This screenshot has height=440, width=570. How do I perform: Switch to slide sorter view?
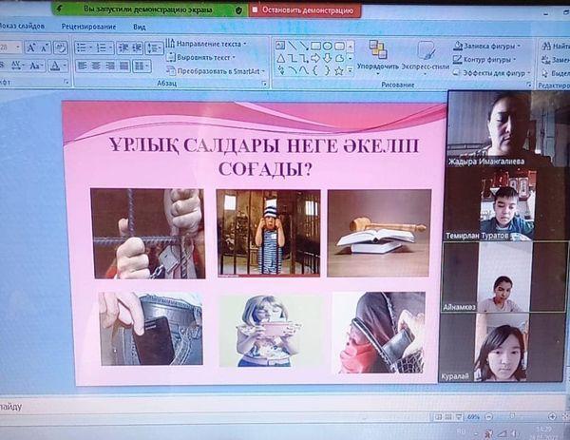(448, 417)
